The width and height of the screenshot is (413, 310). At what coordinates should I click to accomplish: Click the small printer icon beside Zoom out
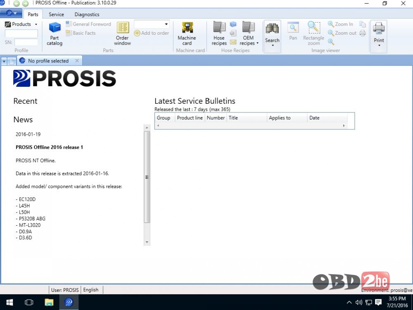pyautogui.click(x=363, y=33)
